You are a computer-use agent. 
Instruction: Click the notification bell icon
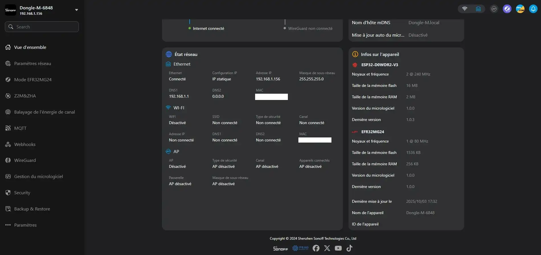[533, 9]
